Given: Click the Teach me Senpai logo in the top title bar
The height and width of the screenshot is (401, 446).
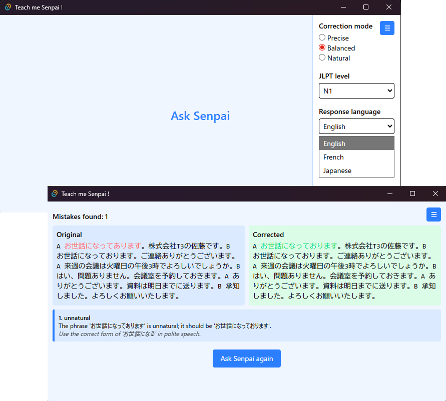Looking at the screenshot, I should (x=8, y=7).
